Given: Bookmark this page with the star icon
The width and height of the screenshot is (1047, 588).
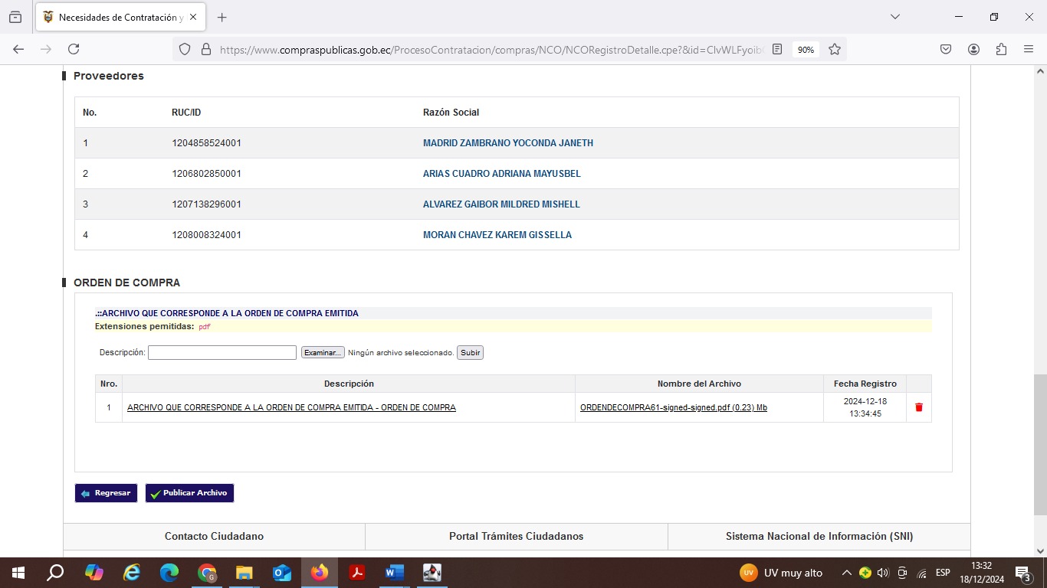Looking at the screenshot, I should 835,49.
